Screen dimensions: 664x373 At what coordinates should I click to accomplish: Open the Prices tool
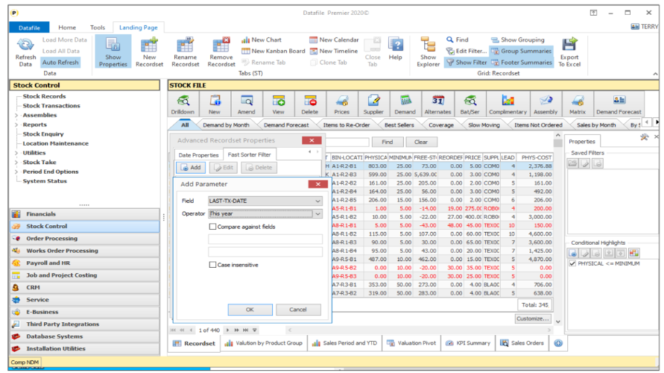tap(342, 104)
